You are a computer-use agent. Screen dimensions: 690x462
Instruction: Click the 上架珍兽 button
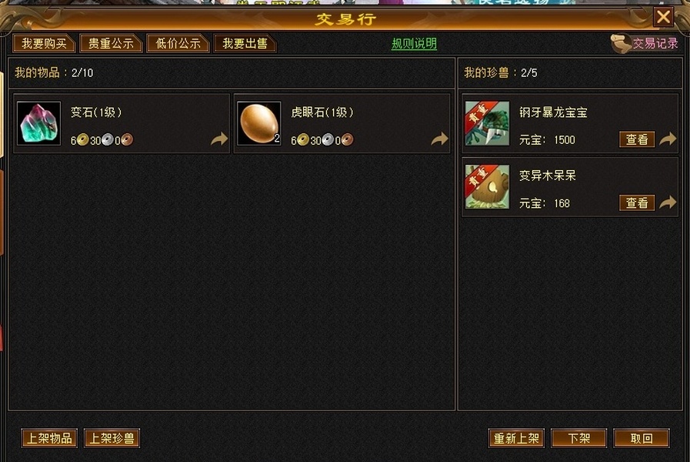pos(112,438)
